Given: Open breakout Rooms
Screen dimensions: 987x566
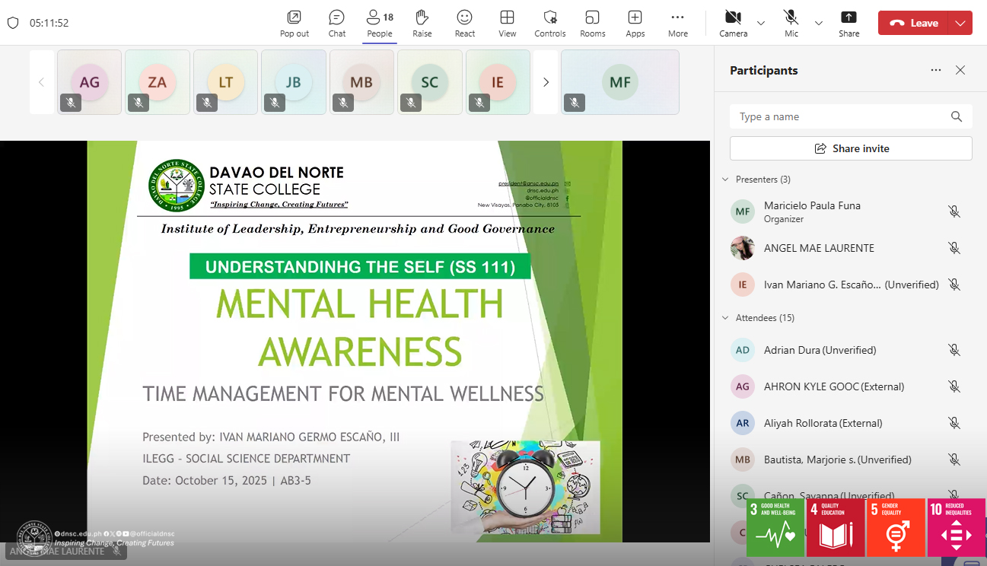Looking at the screenshot, I should pyautogui.click(x=592, y=23).
